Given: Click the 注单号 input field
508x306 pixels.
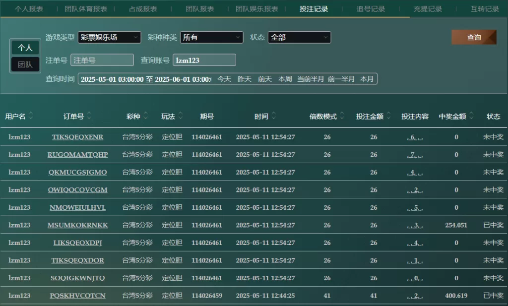Looking at the screenshot, I should (x=102, y=60).
